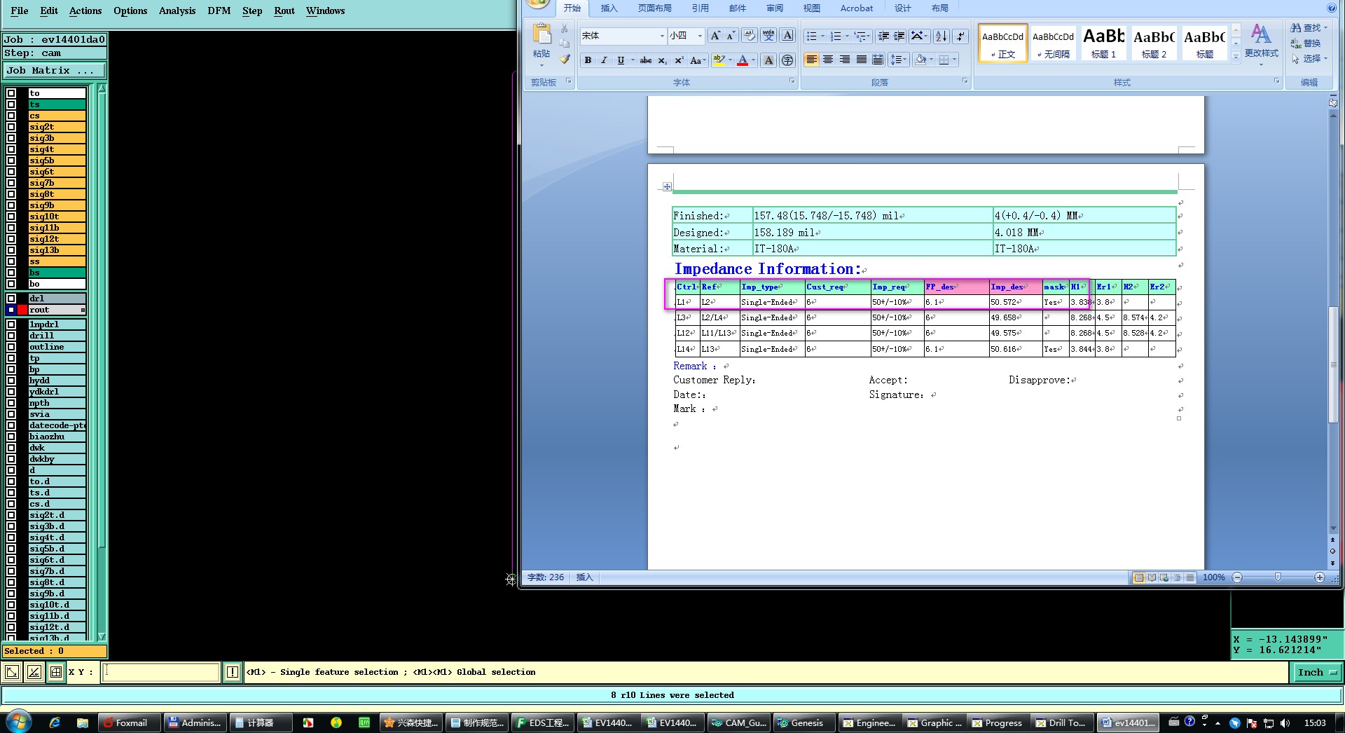The width and height of the screenshot is (1345, 733).
Task: Open the DFM menu in Genesis
Action: (219, 11)
